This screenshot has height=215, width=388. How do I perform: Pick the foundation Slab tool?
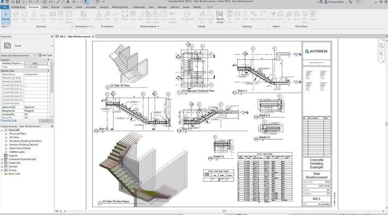(x=116, y=16)
